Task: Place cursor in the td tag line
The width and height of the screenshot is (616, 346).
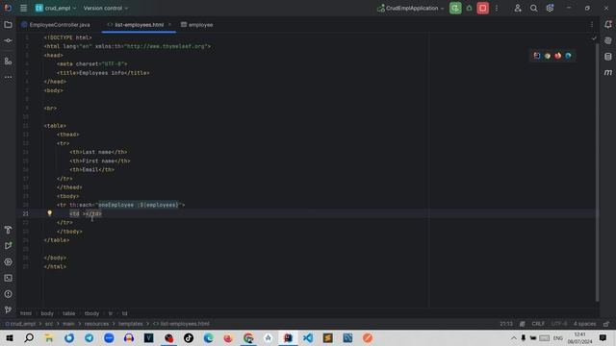Action: coord(86,213)
